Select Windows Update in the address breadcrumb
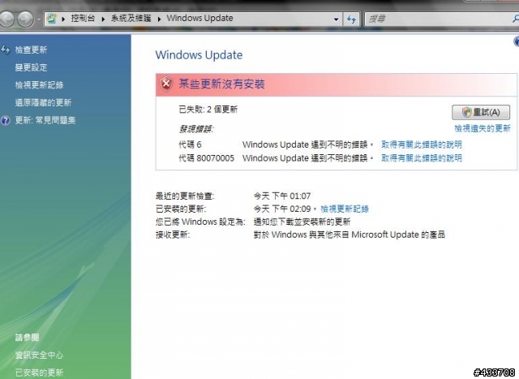 (199, 18)
